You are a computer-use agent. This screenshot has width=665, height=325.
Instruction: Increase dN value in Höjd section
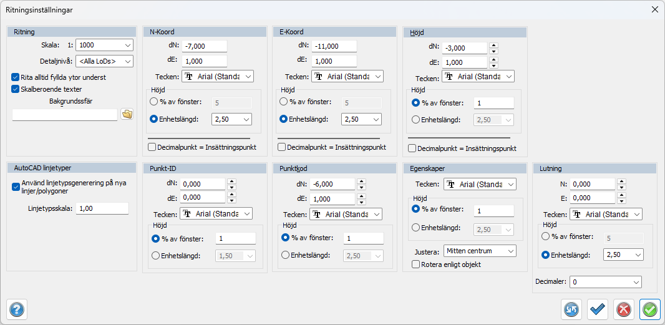493,45
